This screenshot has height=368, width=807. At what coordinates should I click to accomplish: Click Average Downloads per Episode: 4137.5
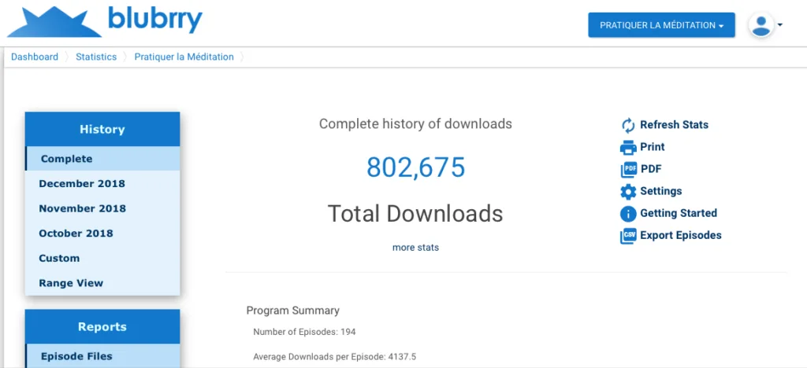click(x=334, y=357)
